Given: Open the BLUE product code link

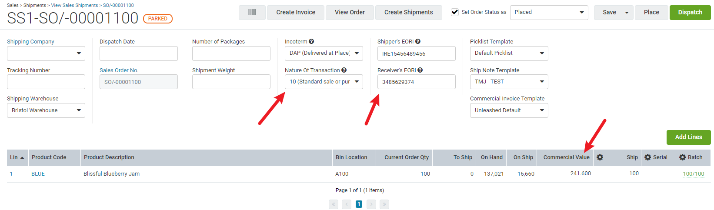Looking at the screenshot, I should [x=38, y=173].
